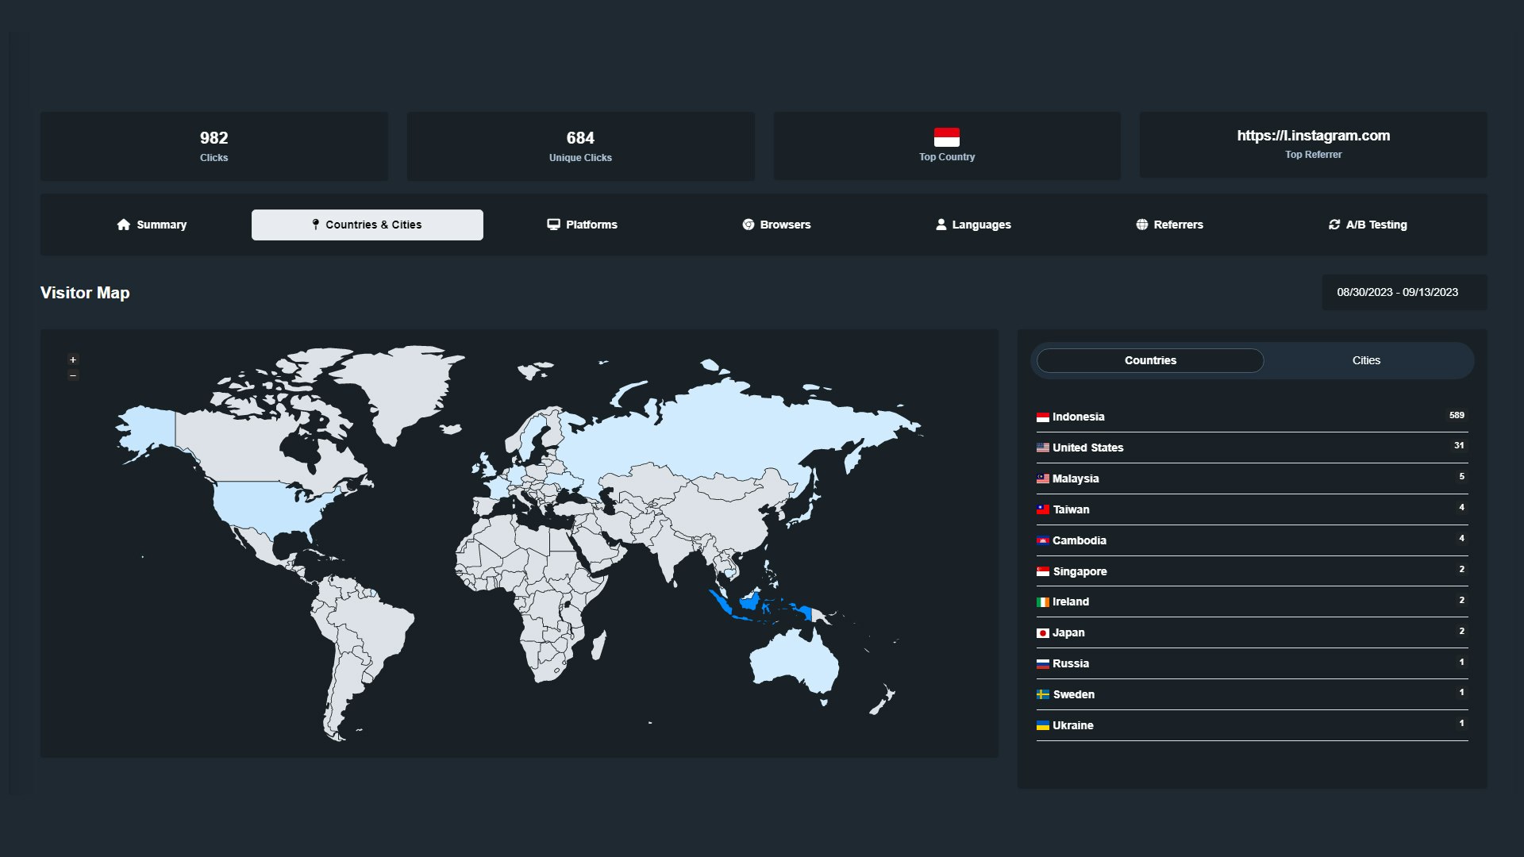This screenshot has height=857, width=1524.
Task: Click Greenland on the visitor map
Action: click(x=409, y=389)
